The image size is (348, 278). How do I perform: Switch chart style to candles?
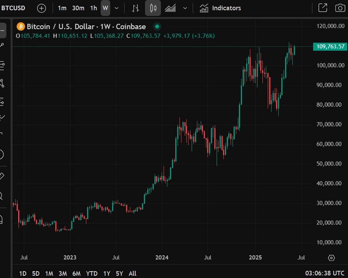tap(153, 8)
